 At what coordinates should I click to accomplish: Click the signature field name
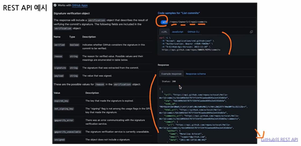point(60,68)
